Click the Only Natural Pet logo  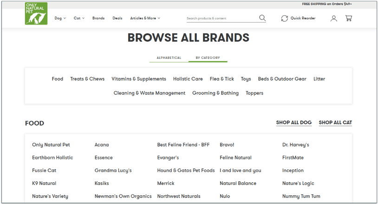coord(36,14)
